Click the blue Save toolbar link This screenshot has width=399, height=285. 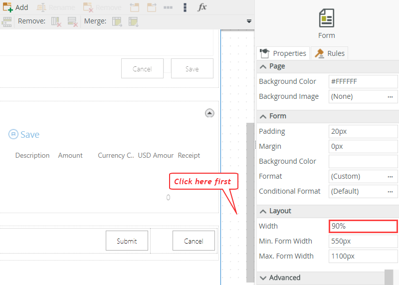(x=24, y=134)
